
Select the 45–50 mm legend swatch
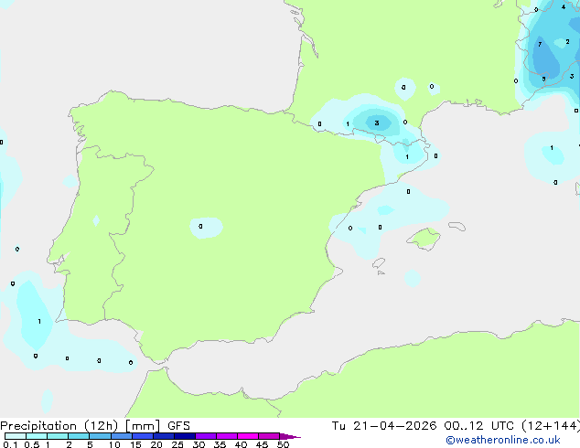coord(269,436)
